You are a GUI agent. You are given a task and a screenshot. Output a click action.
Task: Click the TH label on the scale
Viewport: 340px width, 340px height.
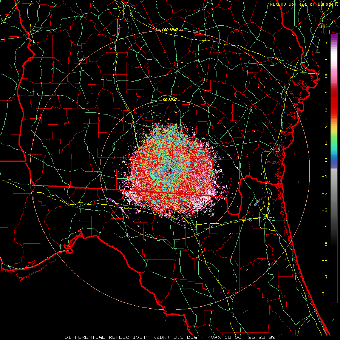point(325,294)
